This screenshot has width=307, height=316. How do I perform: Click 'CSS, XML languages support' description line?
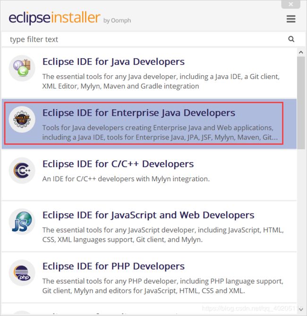tap(122, 240)
